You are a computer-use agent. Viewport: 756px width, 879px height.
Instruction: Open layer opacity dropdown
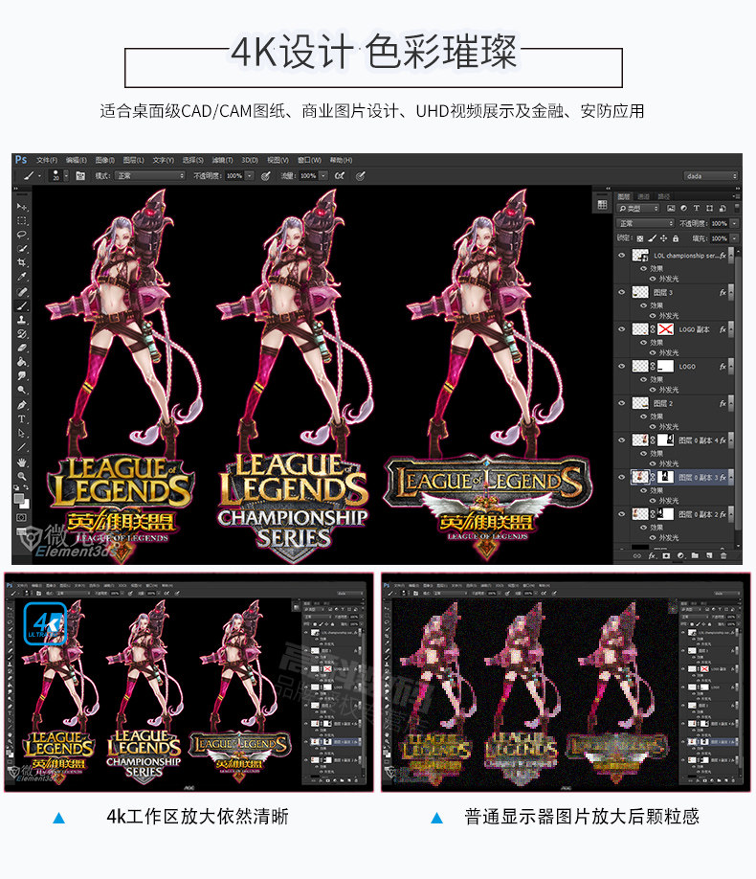tap(734, 223)
